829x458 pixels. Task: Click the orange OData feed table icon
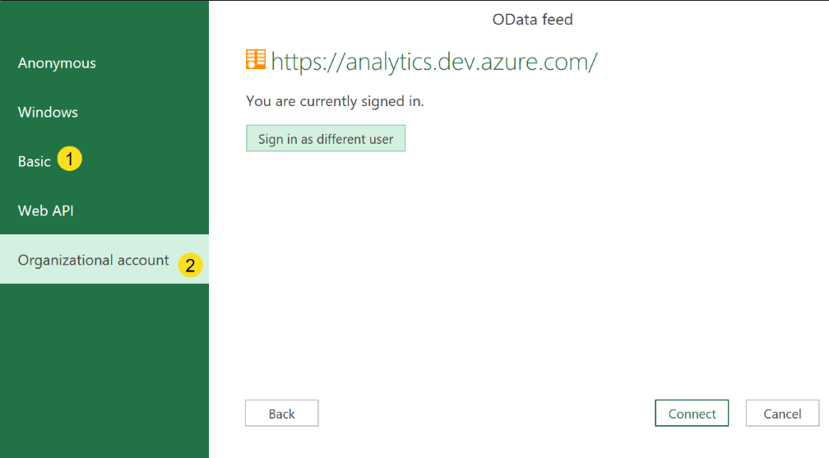click(x=256, y=59)
